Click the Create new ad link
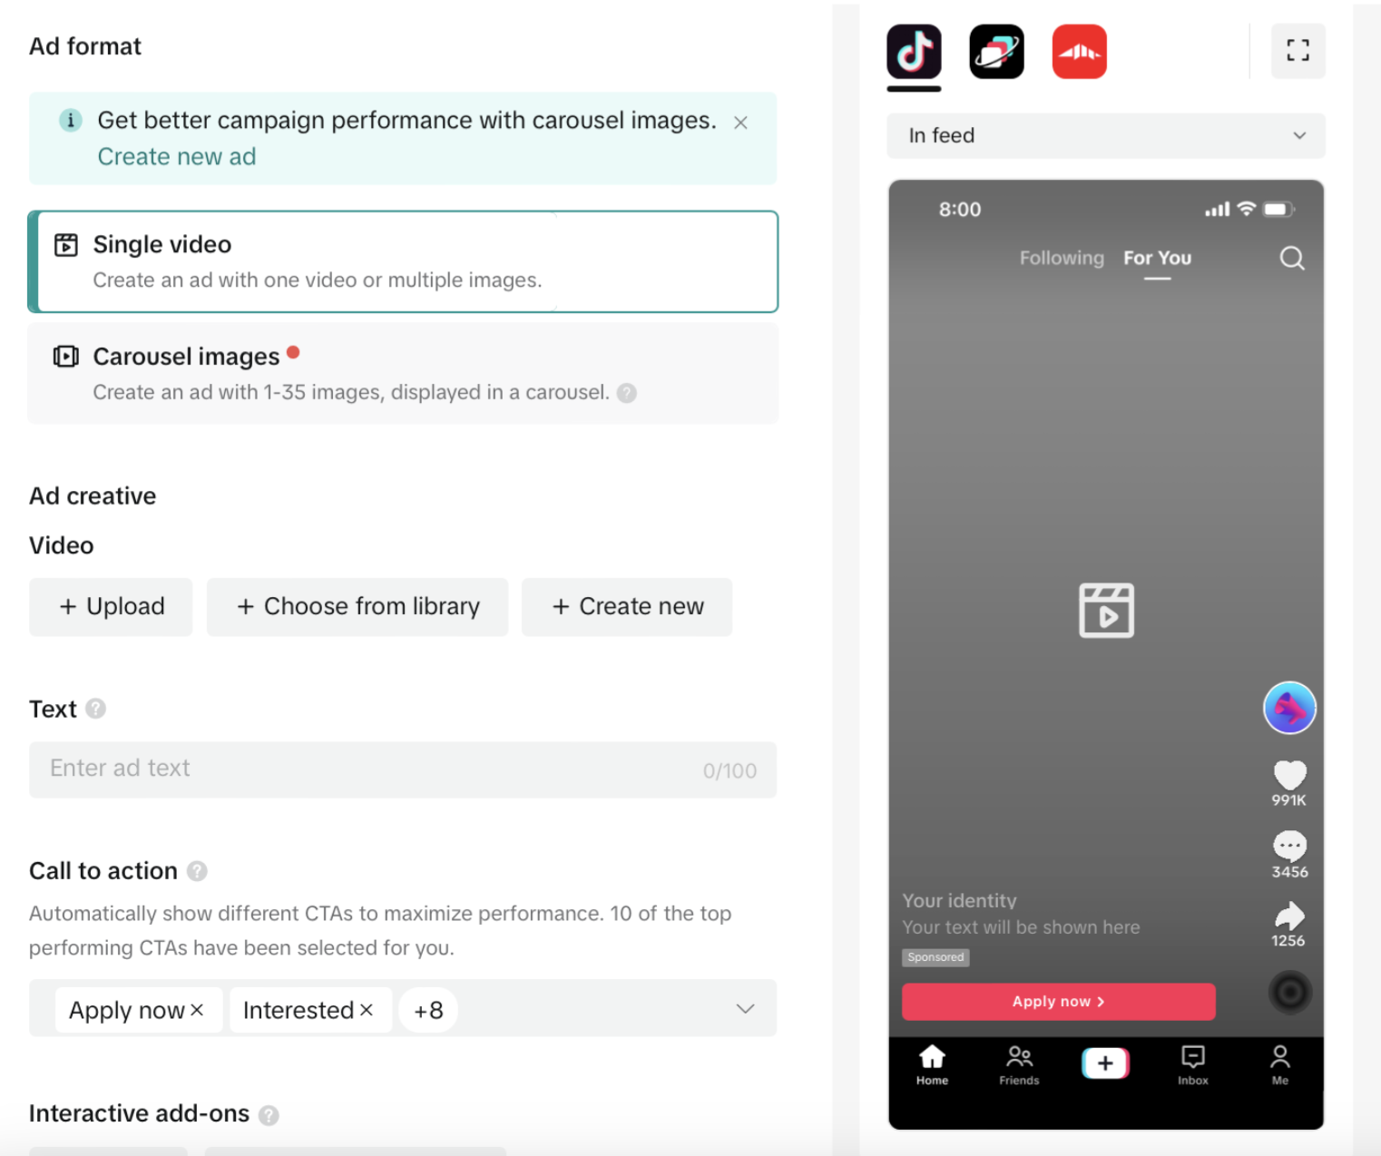The width and height of the screenshot is (1381, 1156). coord(176,156)
